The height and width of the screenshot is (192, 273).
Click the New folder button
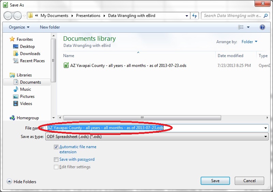[50, 27]
